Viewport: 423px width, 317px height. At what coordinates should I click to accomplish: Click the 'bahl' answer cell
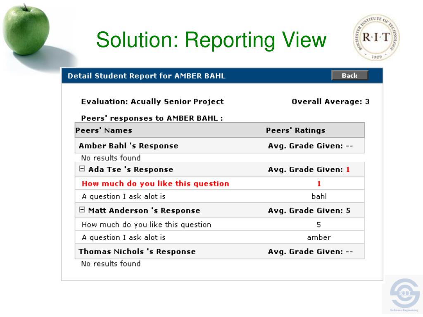click(x=319, y=196)
